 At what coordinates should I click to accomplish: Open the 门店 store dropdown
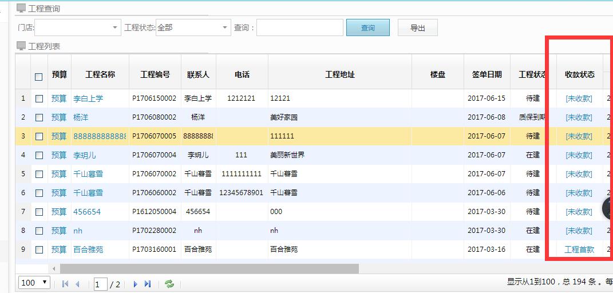point(114,27)
